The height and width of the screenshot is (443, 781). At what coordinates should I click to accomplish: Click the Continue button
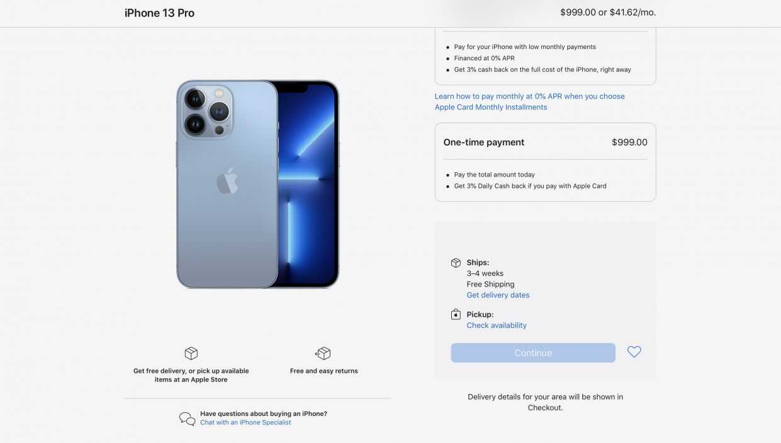(533, 353)
